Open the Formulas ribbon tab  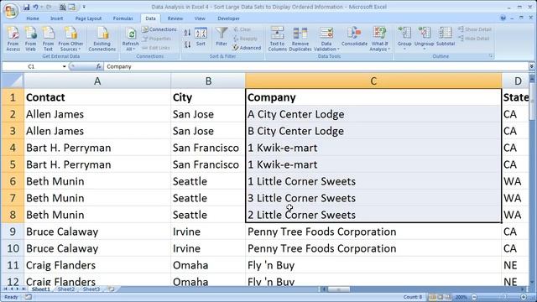tap(123, 18)
